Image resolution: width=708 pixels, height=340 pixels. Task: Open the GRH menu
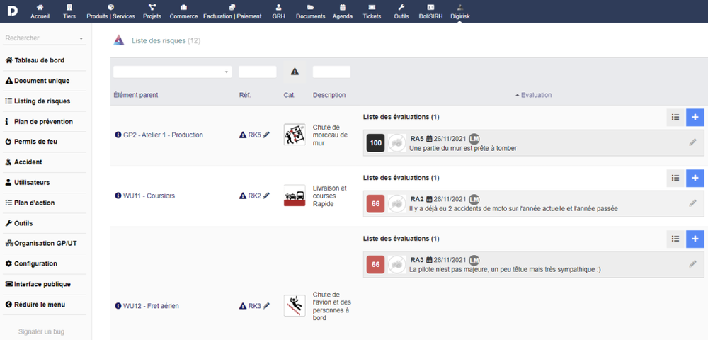pyautogui.click(x=278, y=11)
